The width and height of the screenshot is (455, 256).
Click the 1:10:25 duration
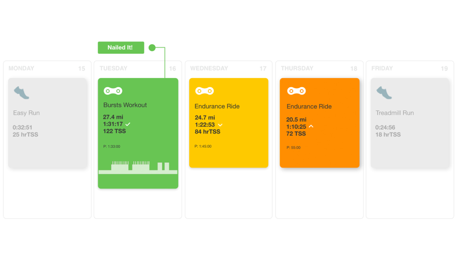(296, 127)
